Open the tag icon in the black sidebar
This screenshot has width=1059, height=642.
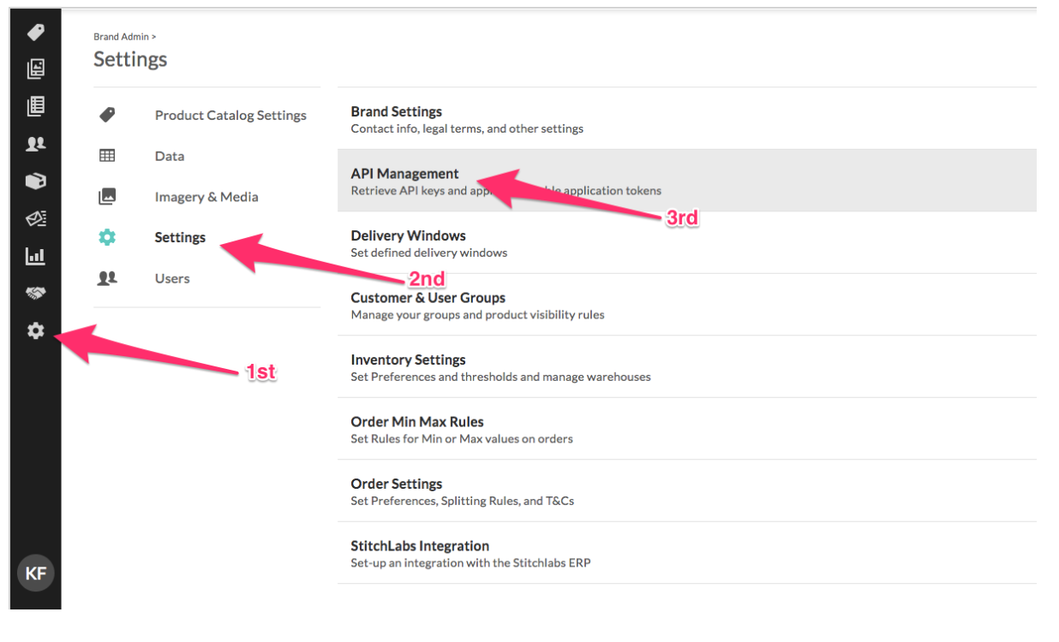point(35,33)
